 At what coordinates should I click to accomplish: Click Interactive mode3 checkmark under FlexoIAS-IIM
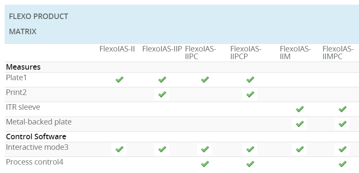(300, 149)
